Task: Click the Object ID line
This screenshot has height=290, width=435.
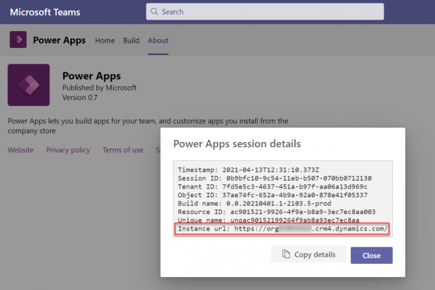Action: (x=273, y=195)
